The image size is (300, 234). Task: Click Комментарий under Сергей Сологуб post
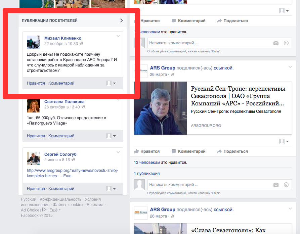pyautogui.click(x=61, y=189)
